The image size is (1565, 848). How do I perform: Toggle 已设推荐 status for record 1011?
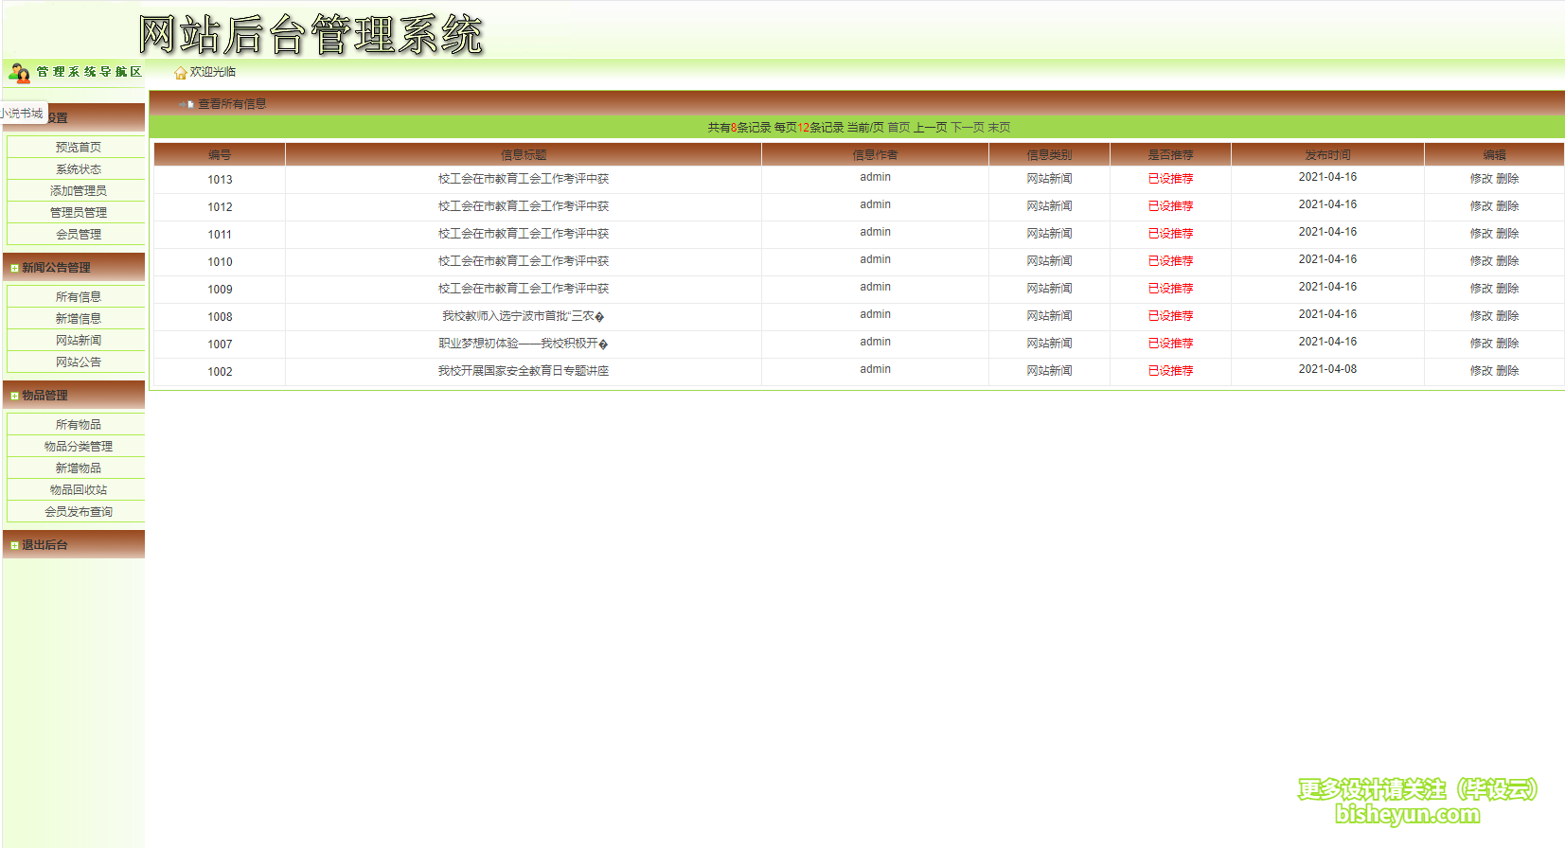coord(1170,233)
